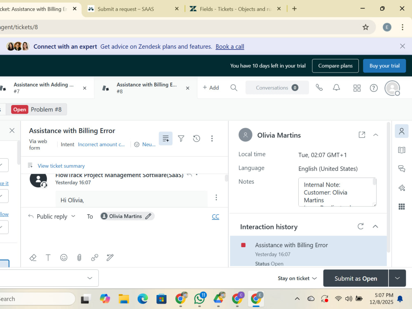Open the Knowledge book panel icon
412x309 pixels.
click(x=401, y=150)
